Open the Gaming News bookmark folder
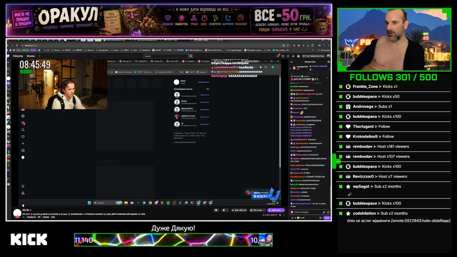Viewport: 457px width, 257px height. 103,50
